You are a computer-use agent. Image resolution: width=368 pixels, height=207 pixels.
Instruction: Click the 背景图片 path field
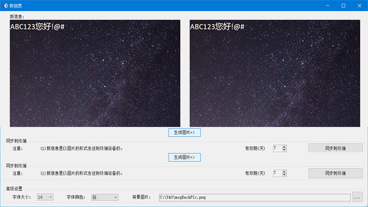[x=255, y=197]
